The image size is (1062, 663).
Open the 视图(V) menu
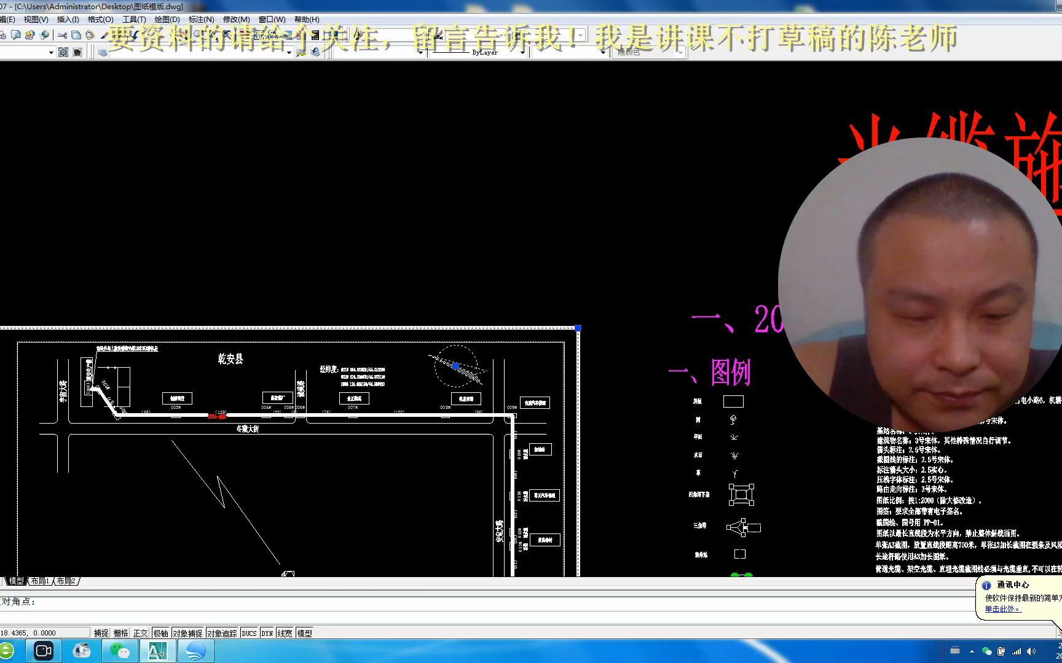click(36, 20)
